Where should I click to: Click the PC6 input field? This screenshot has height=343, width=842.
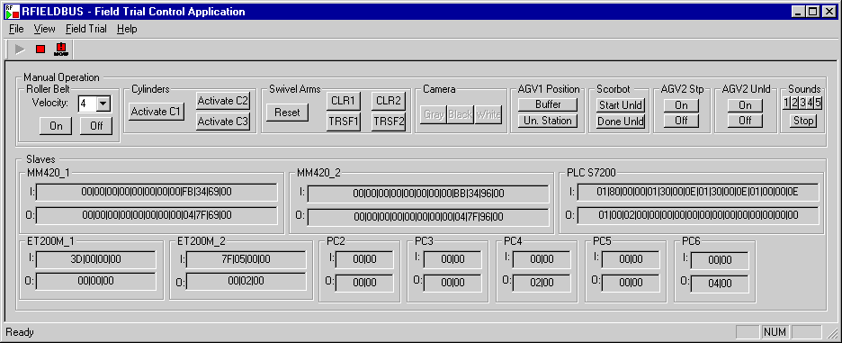click(720, 261)
